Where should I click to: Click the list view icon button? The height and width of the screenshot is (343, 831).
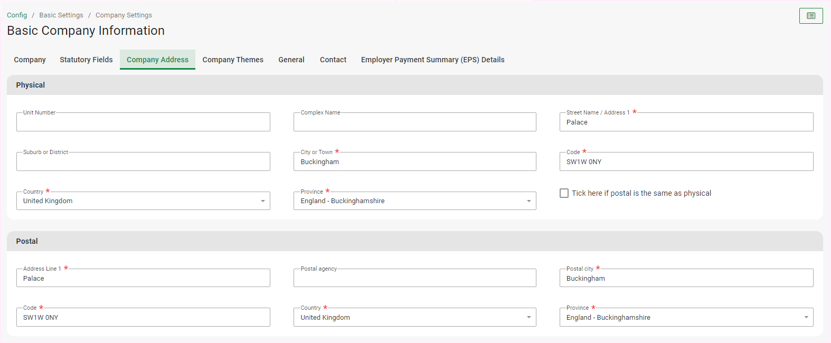(x=810, y=16)
